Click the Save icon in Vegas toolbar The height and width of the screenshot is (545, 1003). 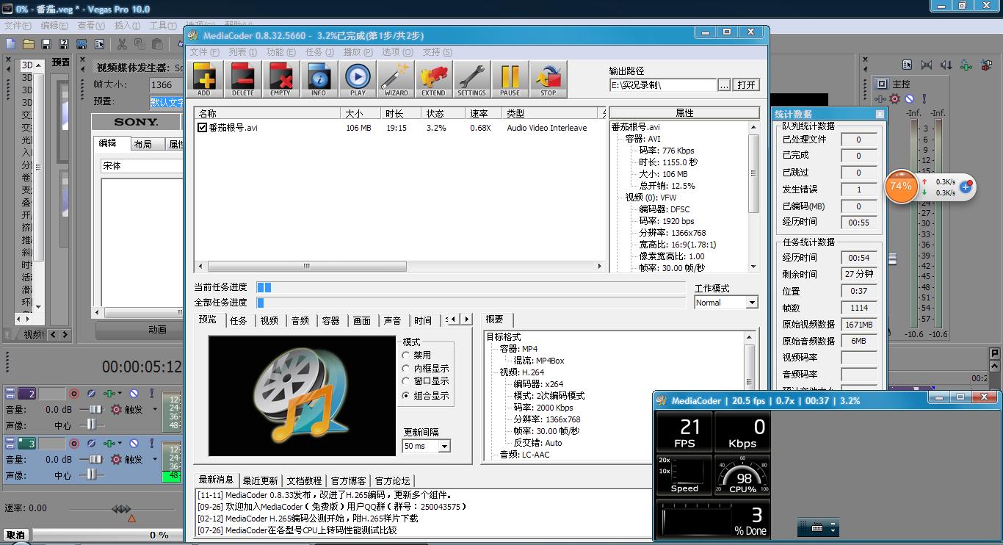tap(46, 45)
